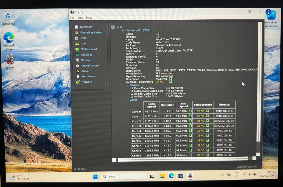This screenshot has height=187, width=283.
Task: Open the File menu
Action: 72,18
